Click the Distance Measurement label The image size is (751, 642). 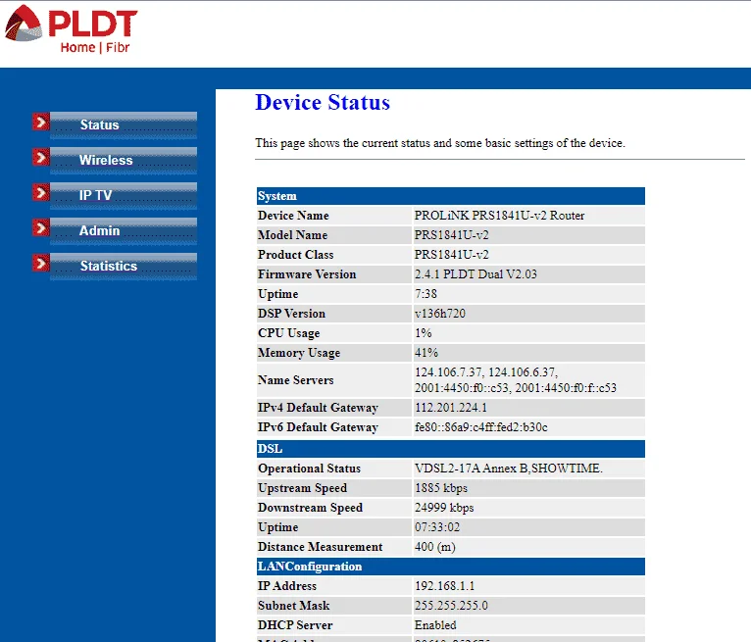click(x=320, y=547)
